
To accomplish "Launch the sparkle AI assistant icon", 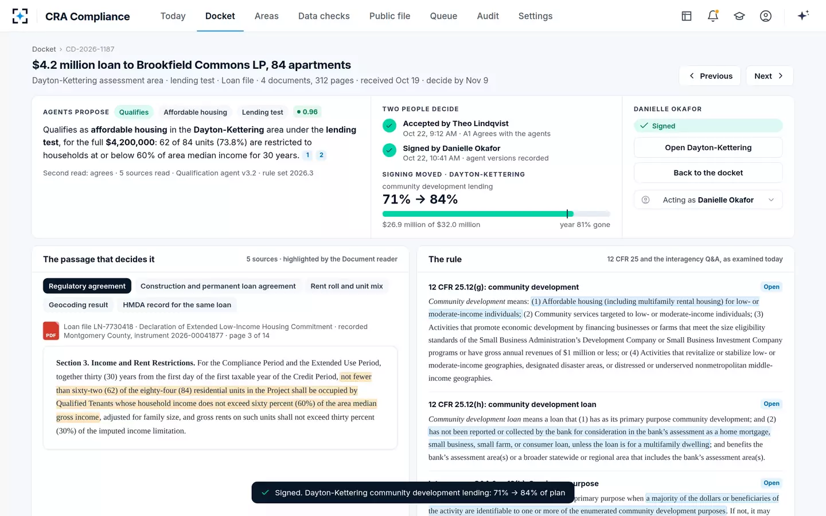I will click(x=803, y=15).
